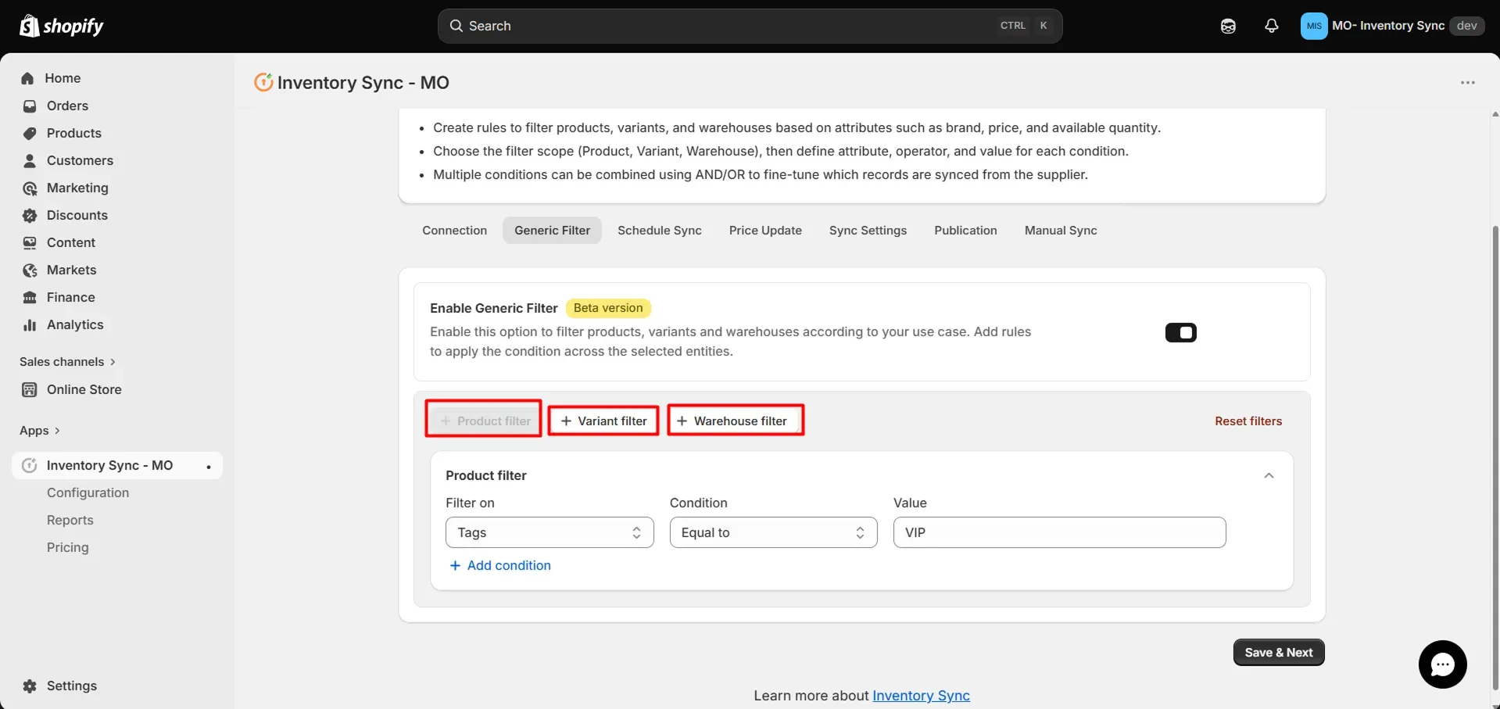
Task: Add a Warehouse filter
Action: point(736,421)
